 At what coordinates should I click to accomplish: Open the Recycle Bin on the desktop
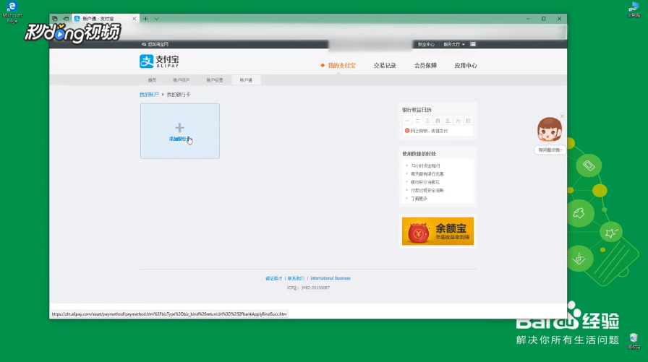(634, 341)
